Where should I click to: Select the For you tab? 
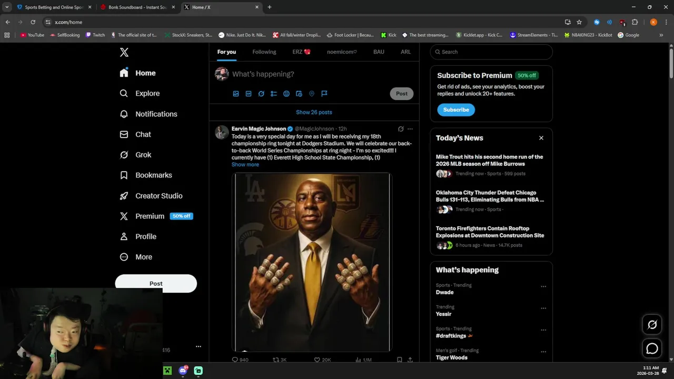[226, 52]
